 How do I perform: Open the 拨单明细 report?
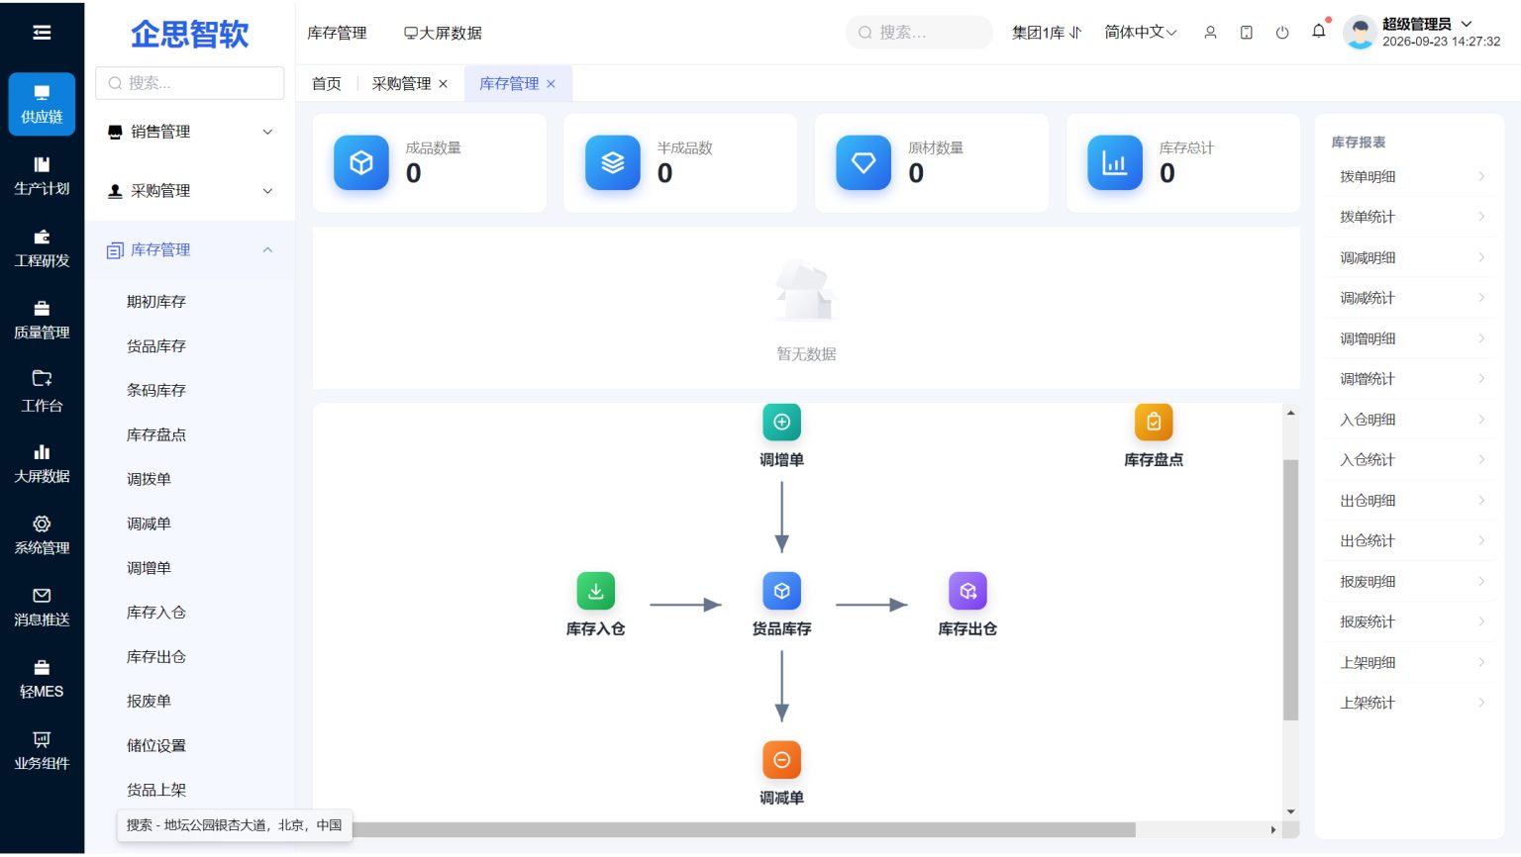click(x=1411, y=176)
